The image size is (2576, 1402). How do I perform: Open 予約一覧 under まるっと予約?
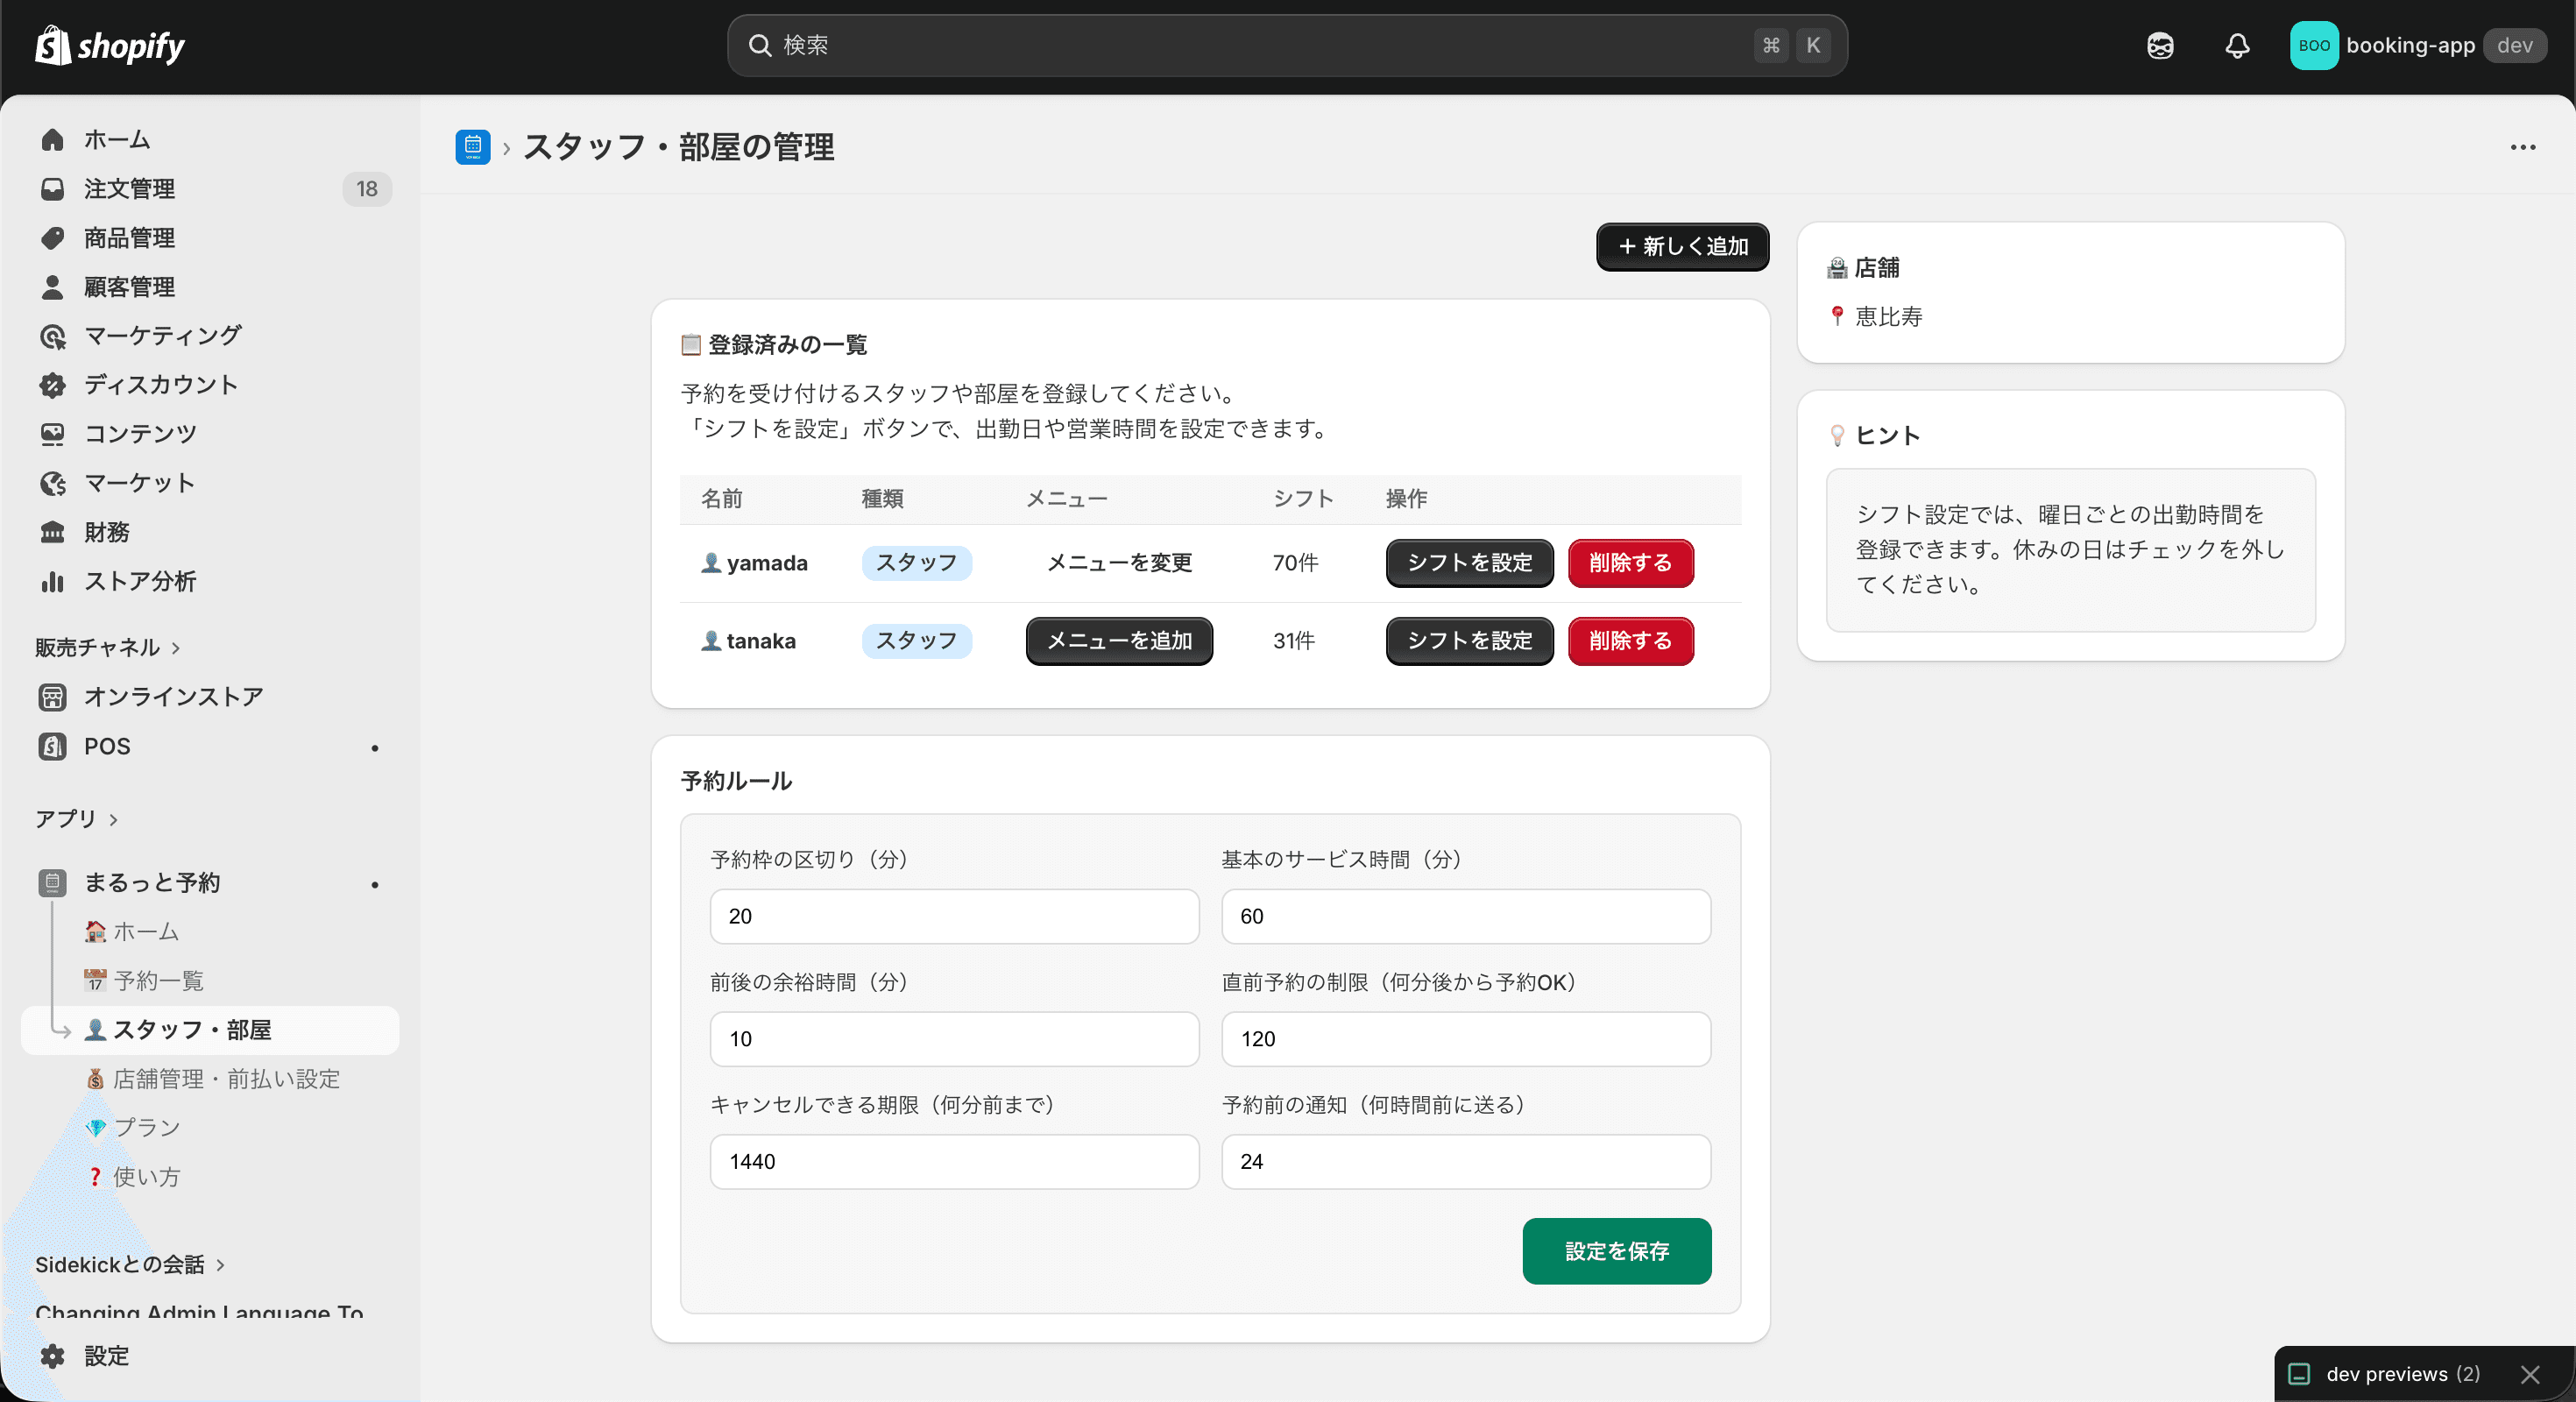click(x=157, y=980)
